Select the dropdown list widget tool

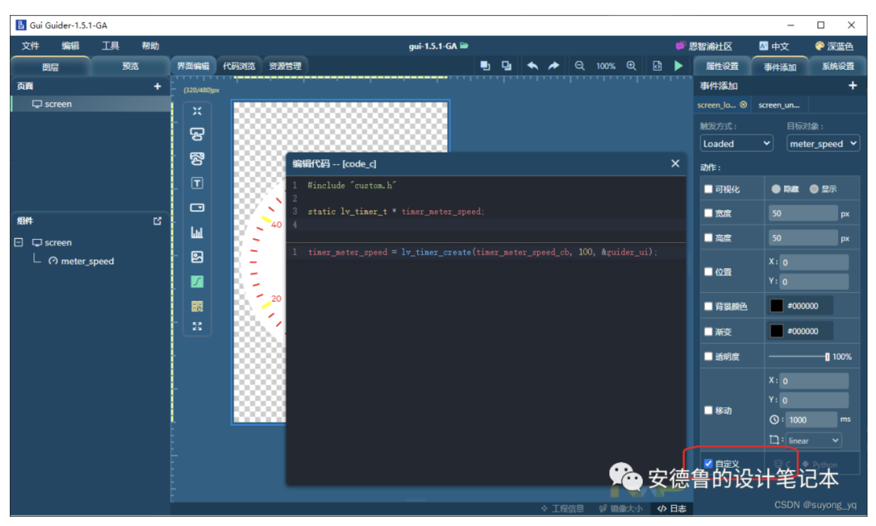(x=197, y=208)
